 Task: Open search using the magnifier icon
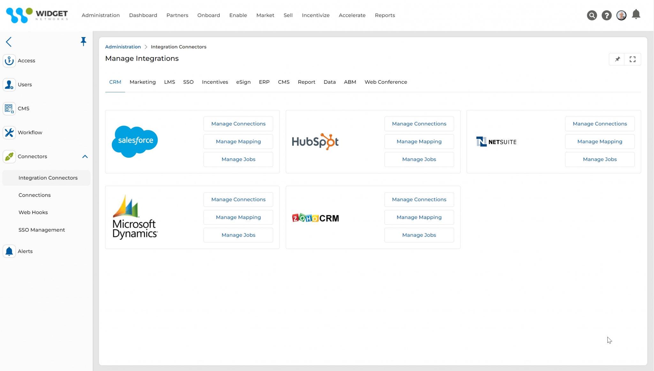pos(592,15)
